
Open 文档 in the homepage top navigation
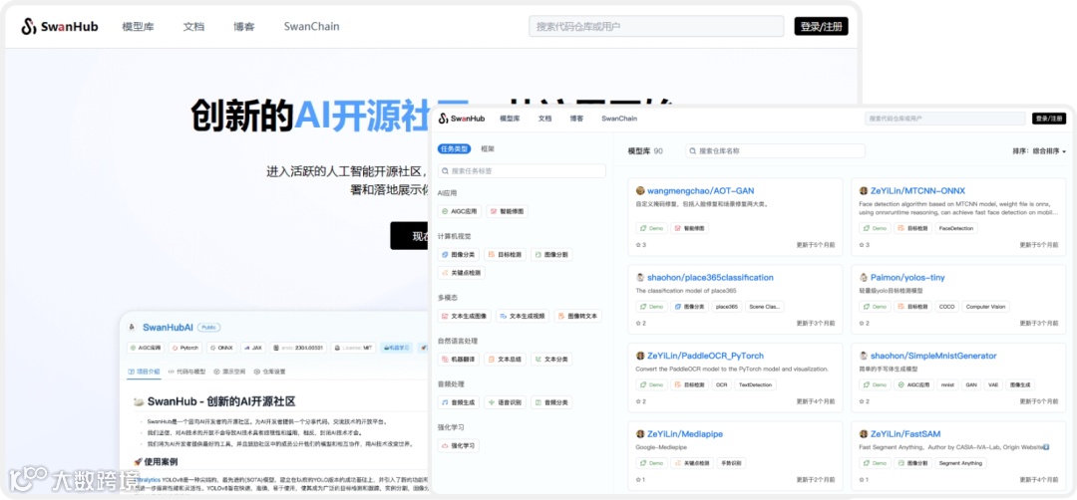pyautogui.click(x=193, y=27)
